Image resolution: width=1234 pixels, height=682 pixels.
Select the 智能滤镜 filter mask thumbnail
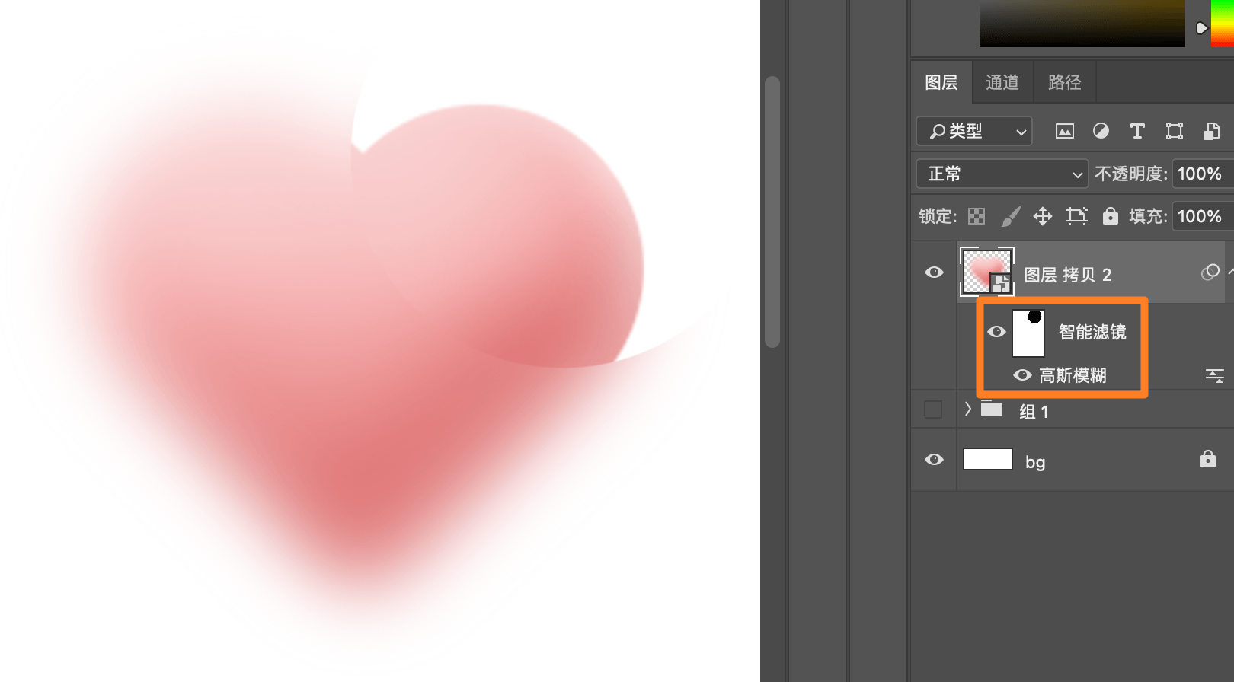coord(1028,333)
